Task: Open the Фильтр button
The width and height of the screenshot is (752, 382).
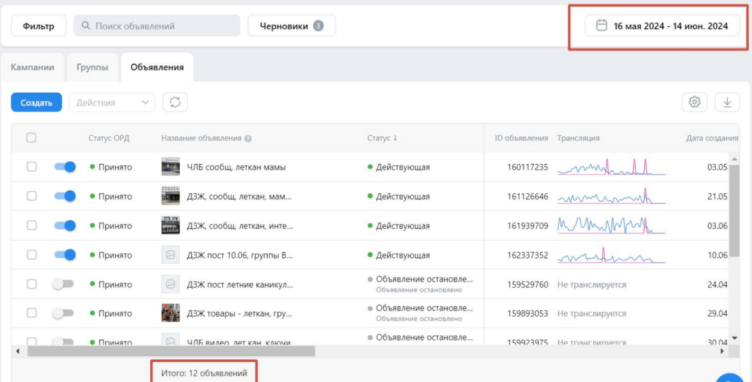Action: tap(38, 26)
